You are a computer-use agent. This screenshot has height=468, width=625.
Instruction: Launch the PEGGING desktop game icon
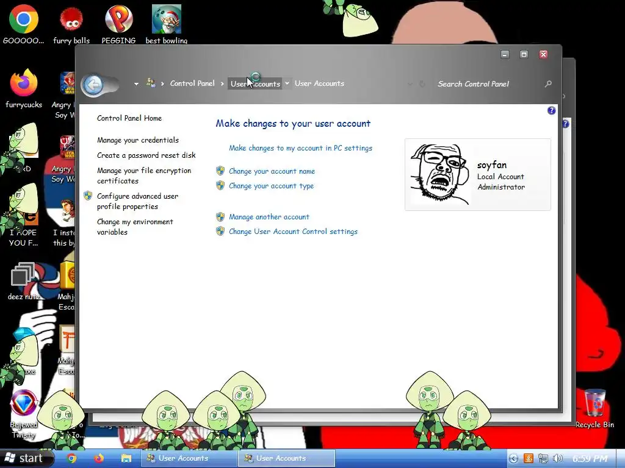118,24
